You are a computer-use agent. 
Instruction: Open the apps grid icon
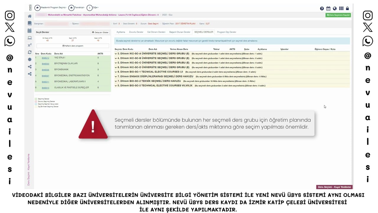click(x=341, y=9)
